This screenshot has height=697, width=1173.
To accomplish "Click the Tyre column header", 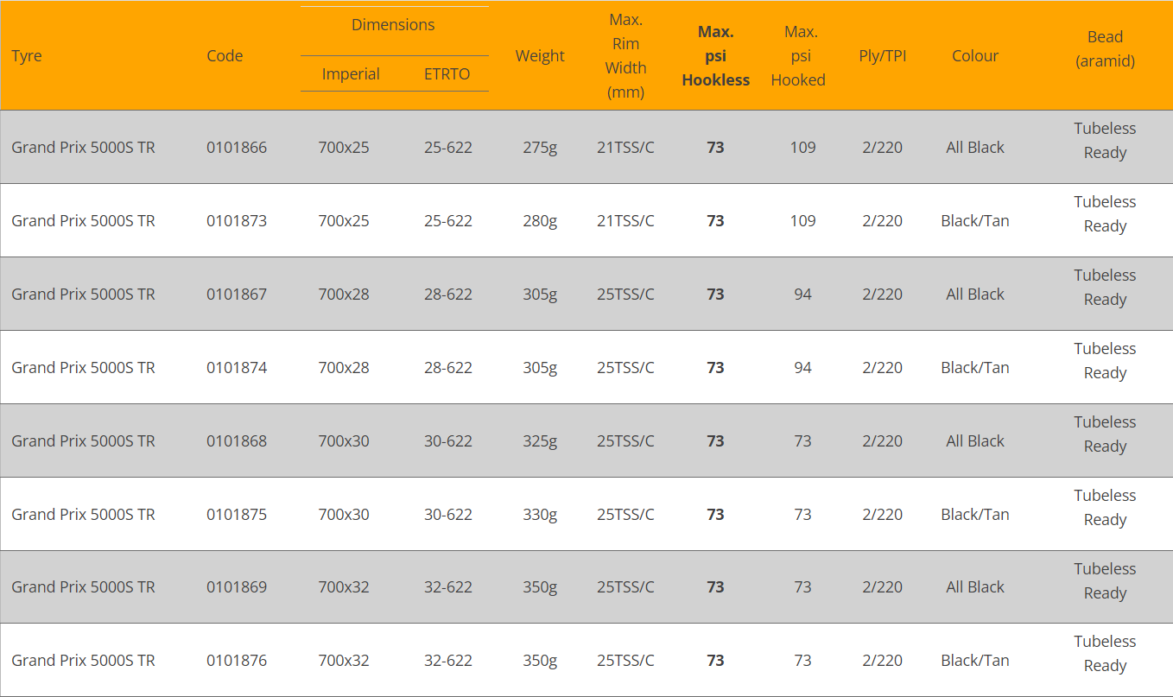I will pos(27,56).
